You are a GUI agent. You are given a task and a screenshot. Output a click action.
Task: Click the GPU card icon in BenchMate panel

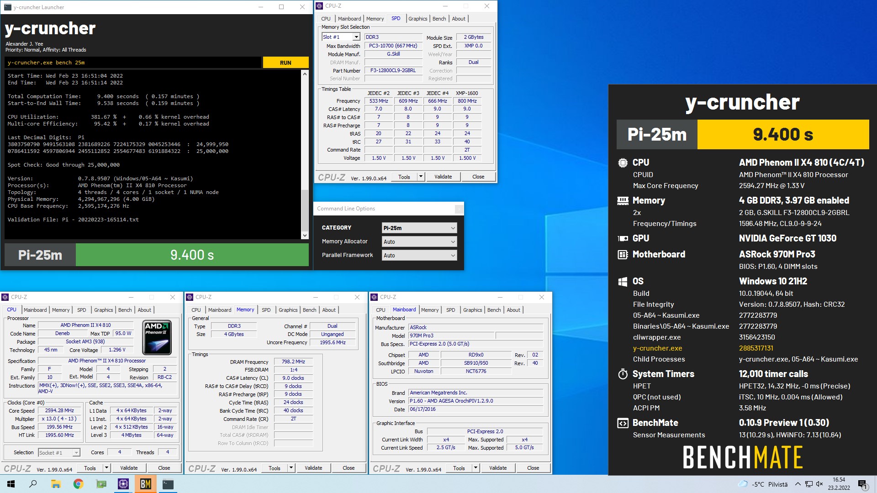pyautogui.click(x=623, y=238)
